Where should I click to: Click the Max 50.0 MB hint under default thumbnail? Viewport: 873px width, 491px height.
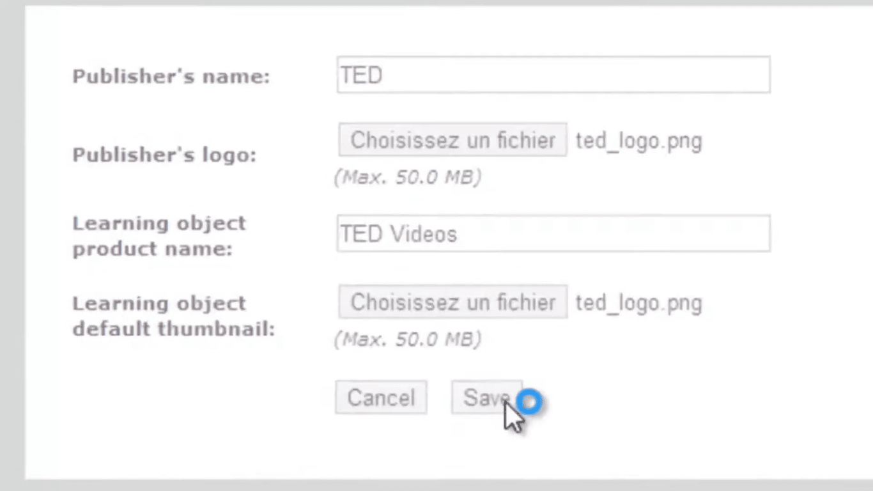click(407, 339)
